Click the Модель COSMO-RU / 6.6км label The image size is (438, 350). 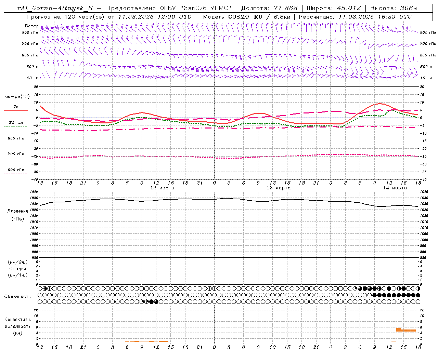[x=246, y=17]
